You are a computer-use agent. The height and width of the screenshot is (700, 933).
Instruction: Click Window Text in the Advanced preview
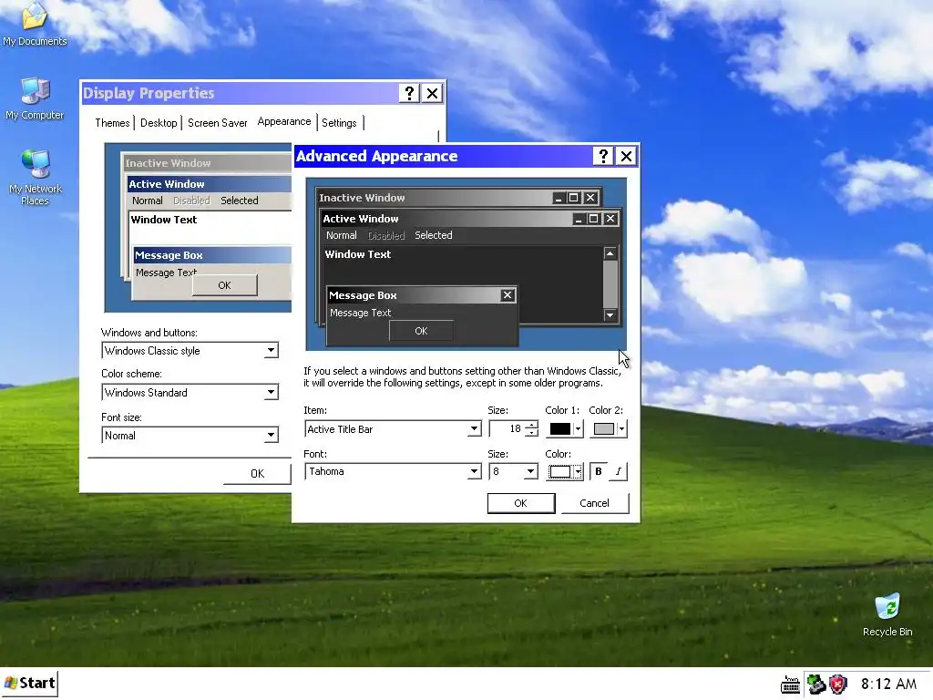tap(357, 254)
